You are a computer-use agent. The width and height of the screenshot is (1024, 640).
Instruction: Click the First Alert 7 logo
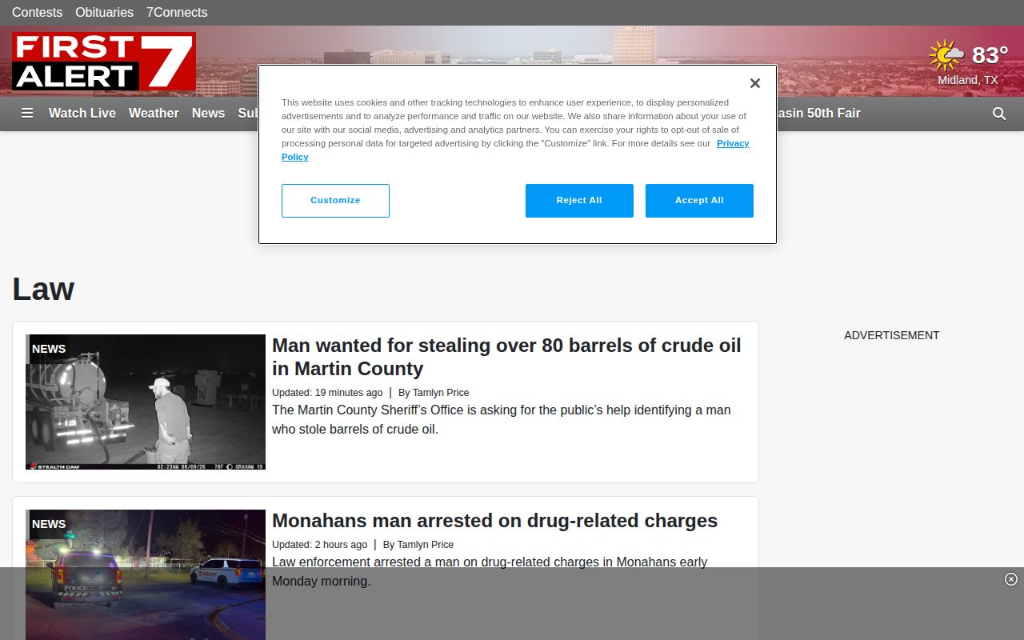point(104,62)
